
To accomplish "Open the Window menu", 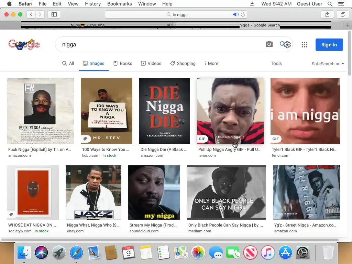I will point(147,4).
